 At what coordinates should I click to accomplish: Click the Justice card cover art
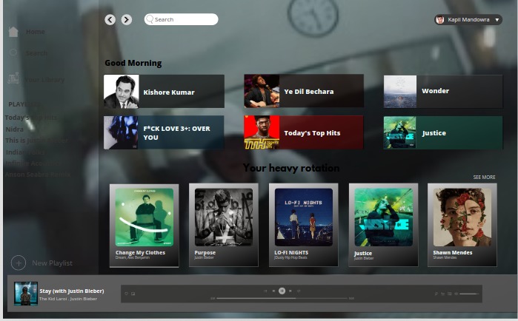point(384,217)
